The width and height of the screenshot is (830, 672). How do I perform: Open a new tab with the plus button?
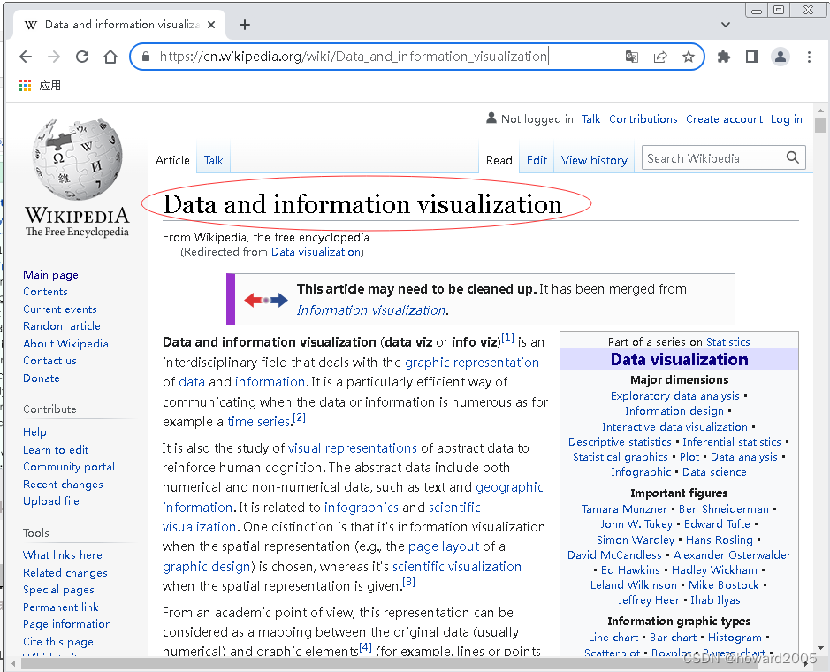[x=245, y=25]
